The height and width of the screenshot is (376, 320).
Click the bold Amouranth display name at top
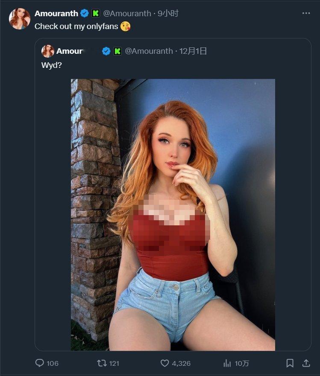click(x=56, y=13)
